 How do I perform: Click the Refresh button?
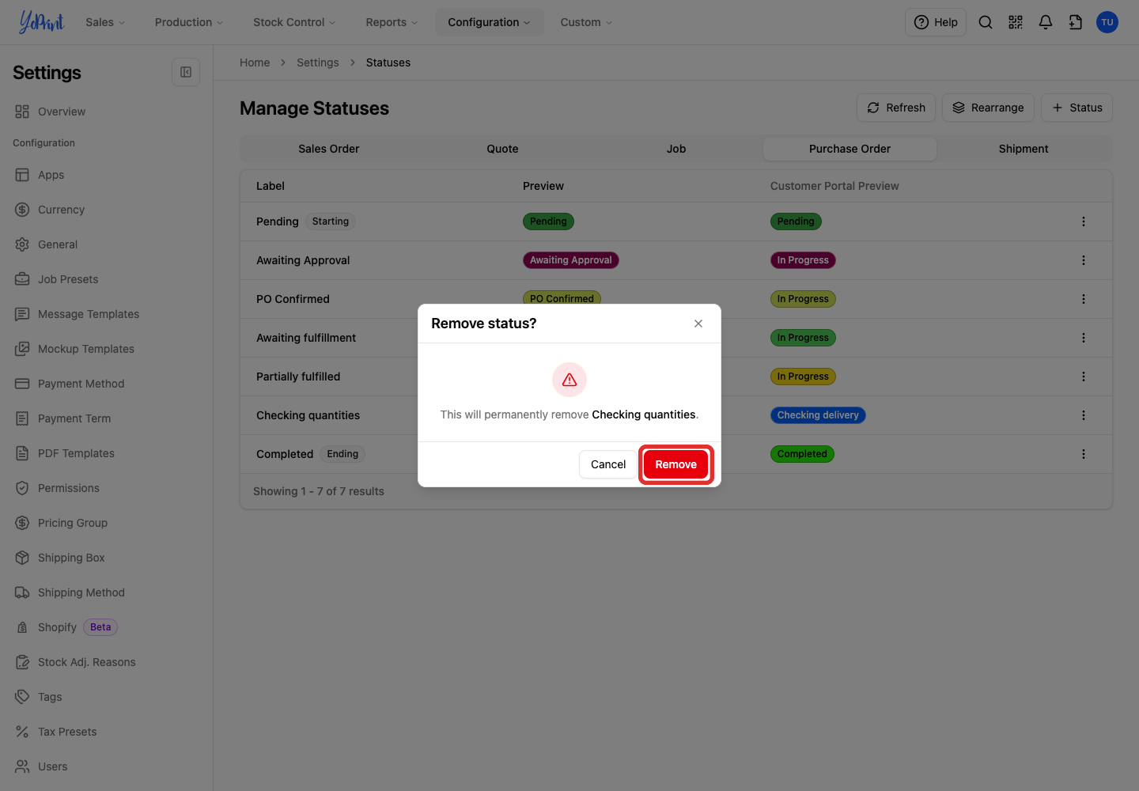(x=896, y=108)
